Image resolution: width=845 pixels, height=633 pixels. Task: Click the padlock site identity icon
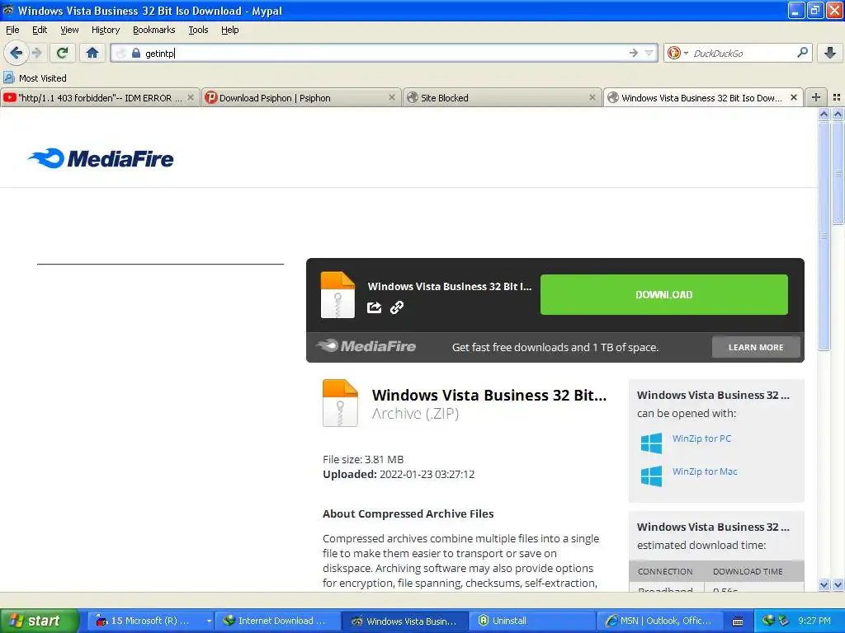pyautogui.click(x=136, y=53)
